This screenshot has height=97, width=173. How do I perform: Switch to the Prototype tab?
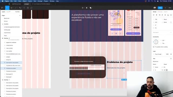coord(160,12)
